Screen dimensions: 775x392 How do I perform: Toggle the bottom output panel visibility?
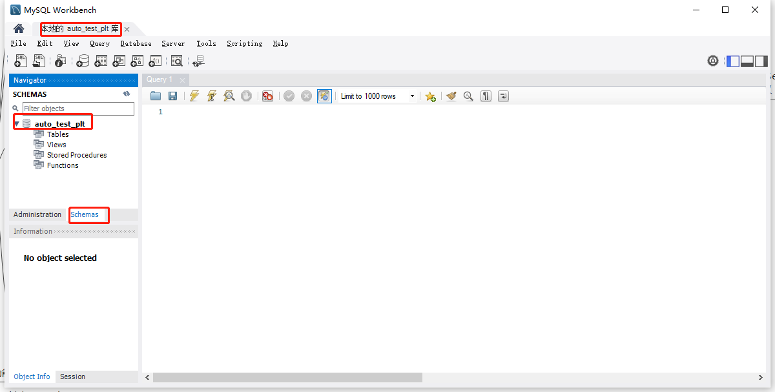tap(747, 61)
